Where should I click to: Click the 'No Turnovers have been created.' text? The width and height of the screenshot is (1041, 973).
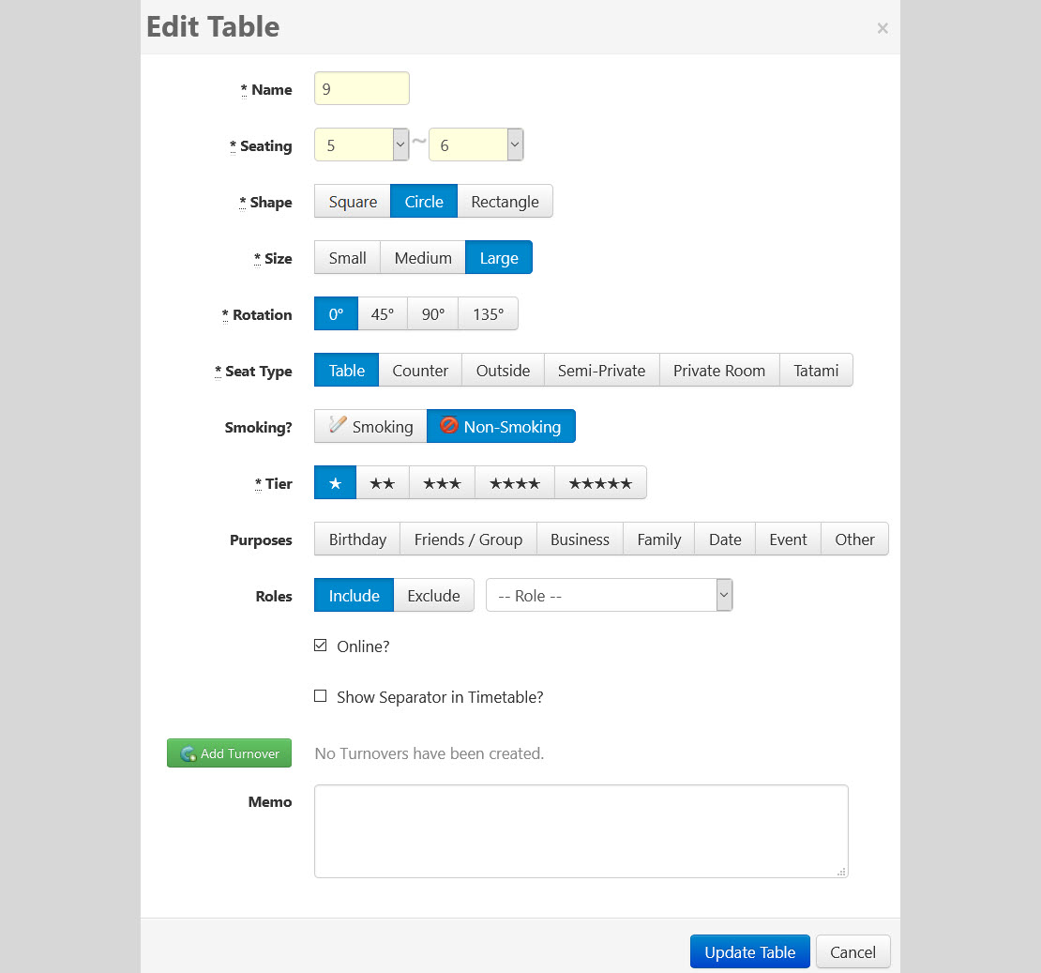(x=429, y=753)
